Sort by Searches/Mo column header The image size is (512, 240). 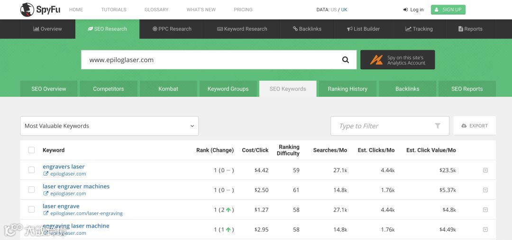coord(330,150)
